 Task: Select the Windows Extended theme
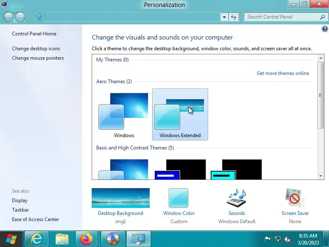coord(180,114)
